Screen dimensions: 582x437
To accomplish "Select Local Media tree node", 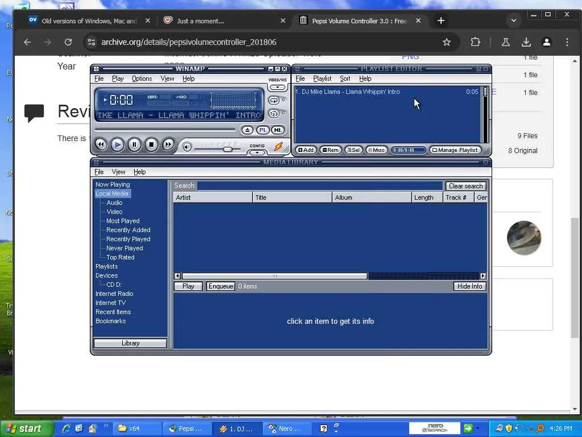I will click(112, 193).
